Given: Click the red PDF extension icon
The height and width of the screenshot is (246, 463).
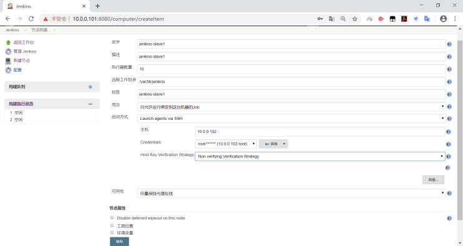Looking at the screenshot, I should (x=404, y=19).
